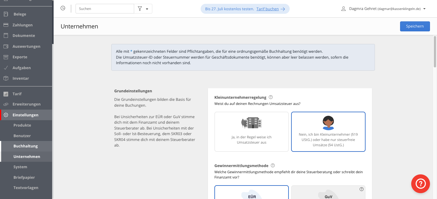The width and height of the screenshot is (437, 199).
Task: Click the Exporte archive icon
Action: 6,57
